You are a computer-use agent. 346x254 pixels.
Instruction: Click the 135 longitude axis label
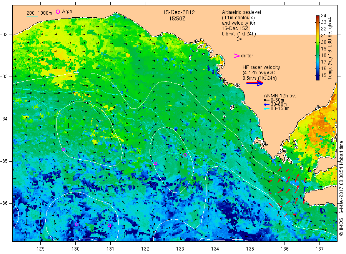click(x=250, y=249)
